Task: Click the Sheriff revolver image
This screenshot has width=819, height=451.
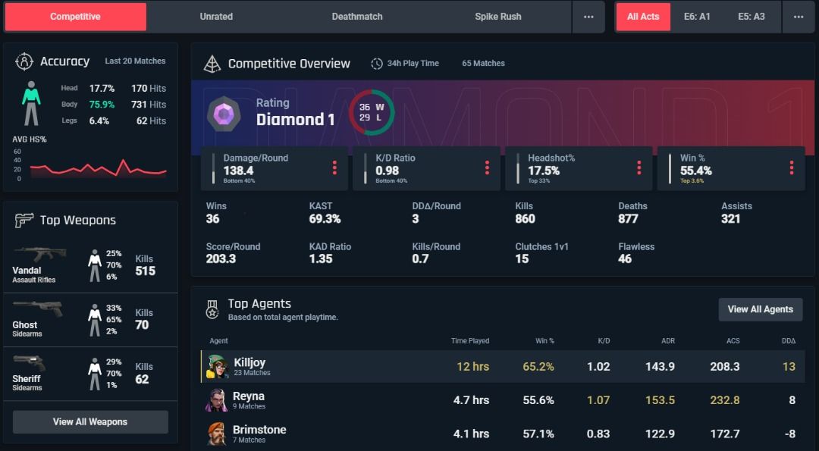Action: click(30, 363)
